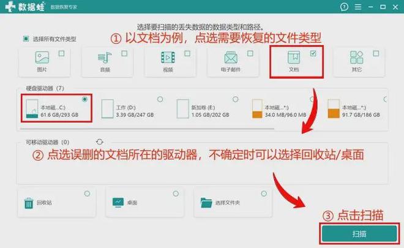
Task: Minimize the 数据蛙 window
Action: [x=370, y=7]
